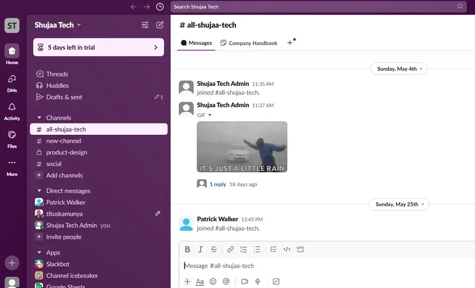Add a new tab with plus
The image size is (475, 288).
(x=290, y=43)
